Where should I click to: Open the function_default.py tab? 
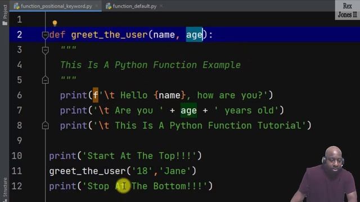tap(134, 6)
